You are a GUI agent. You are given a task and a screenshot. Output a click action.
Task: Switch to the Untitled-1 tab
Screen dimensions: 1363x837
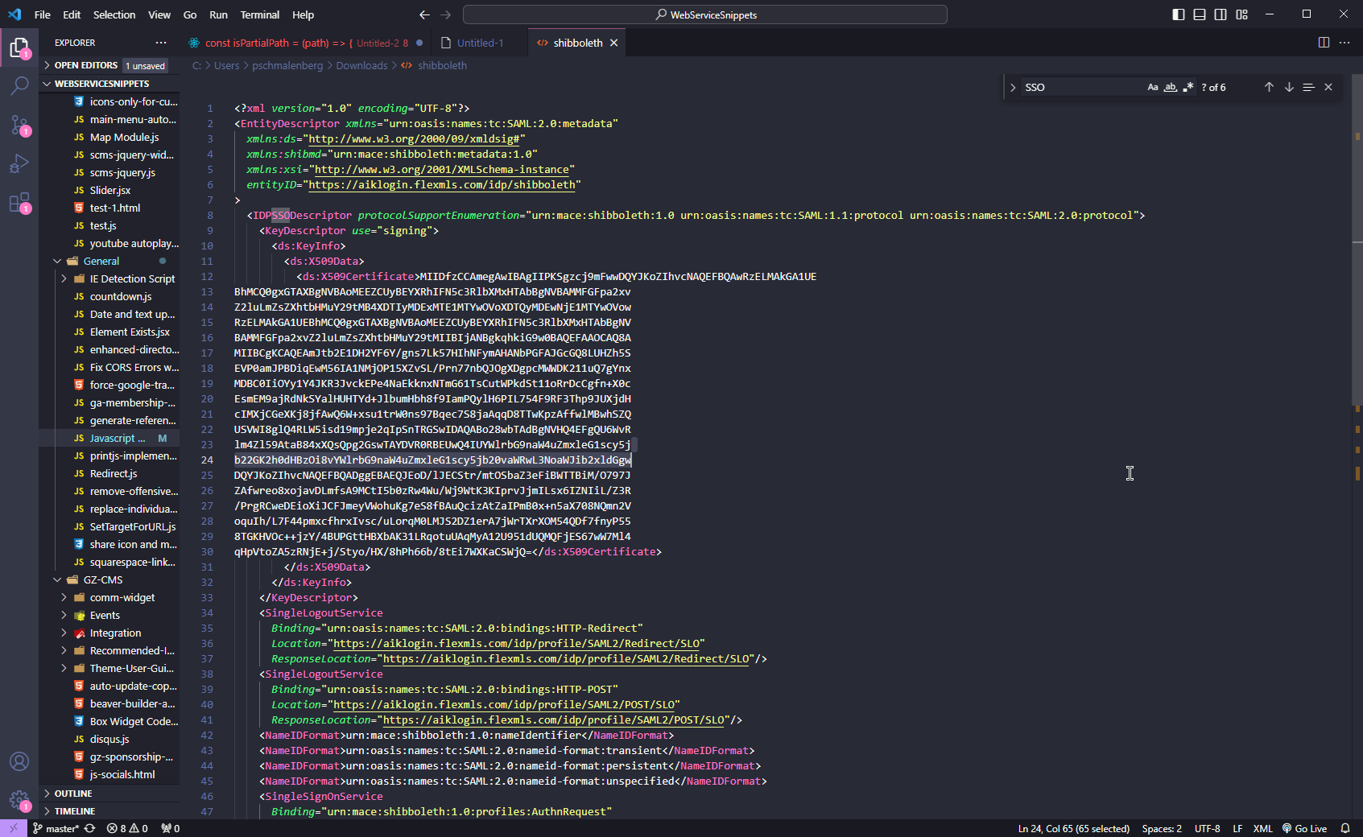tap(480, 43)
